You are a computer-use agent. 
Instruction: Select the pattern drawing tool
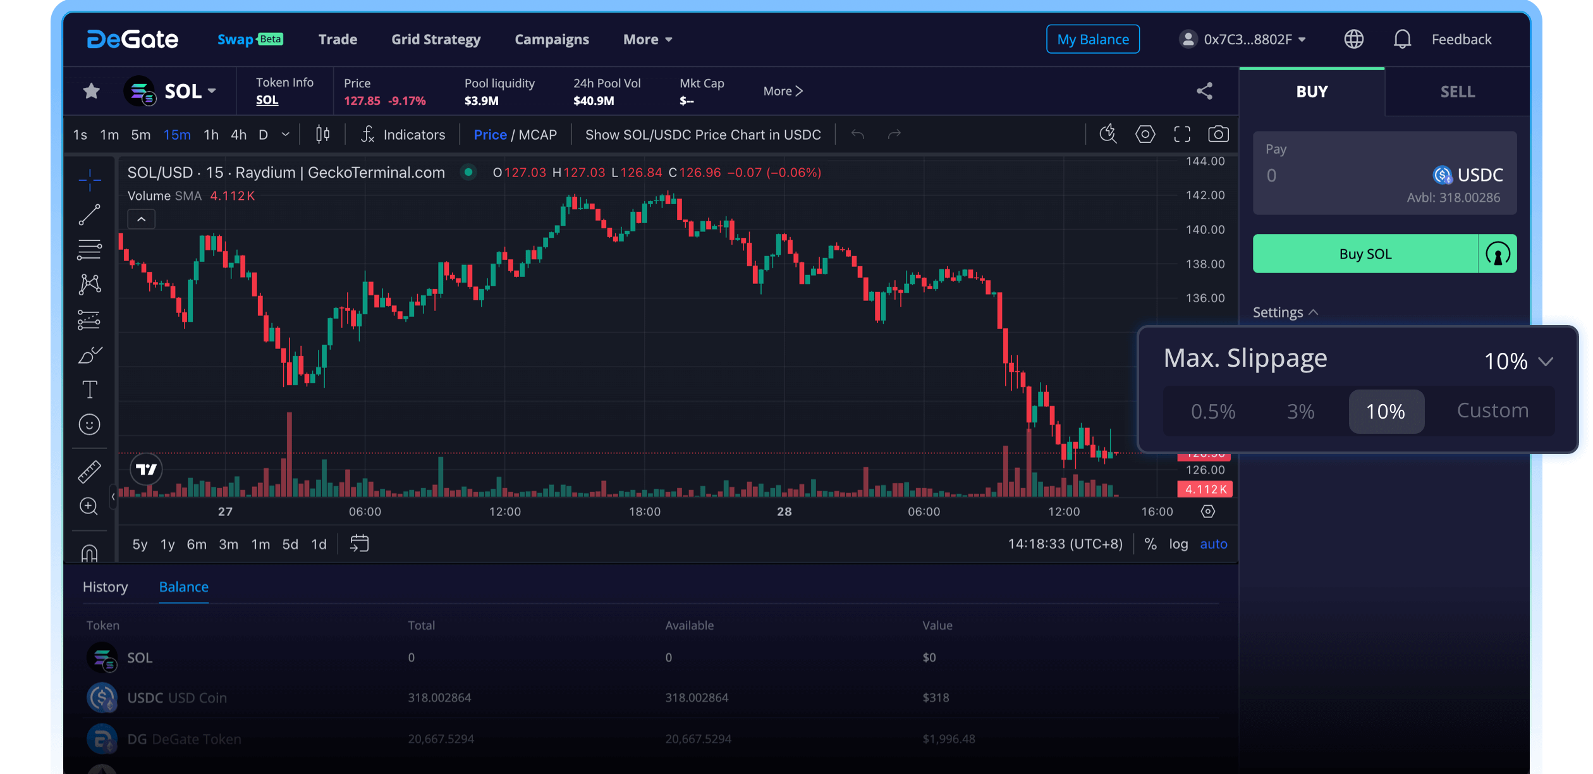point(90,284)
